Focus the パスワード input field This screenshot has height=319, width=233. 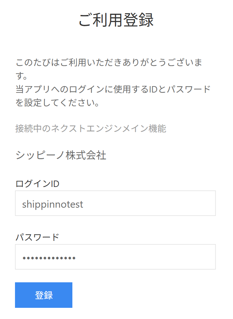tap(115, 257)
